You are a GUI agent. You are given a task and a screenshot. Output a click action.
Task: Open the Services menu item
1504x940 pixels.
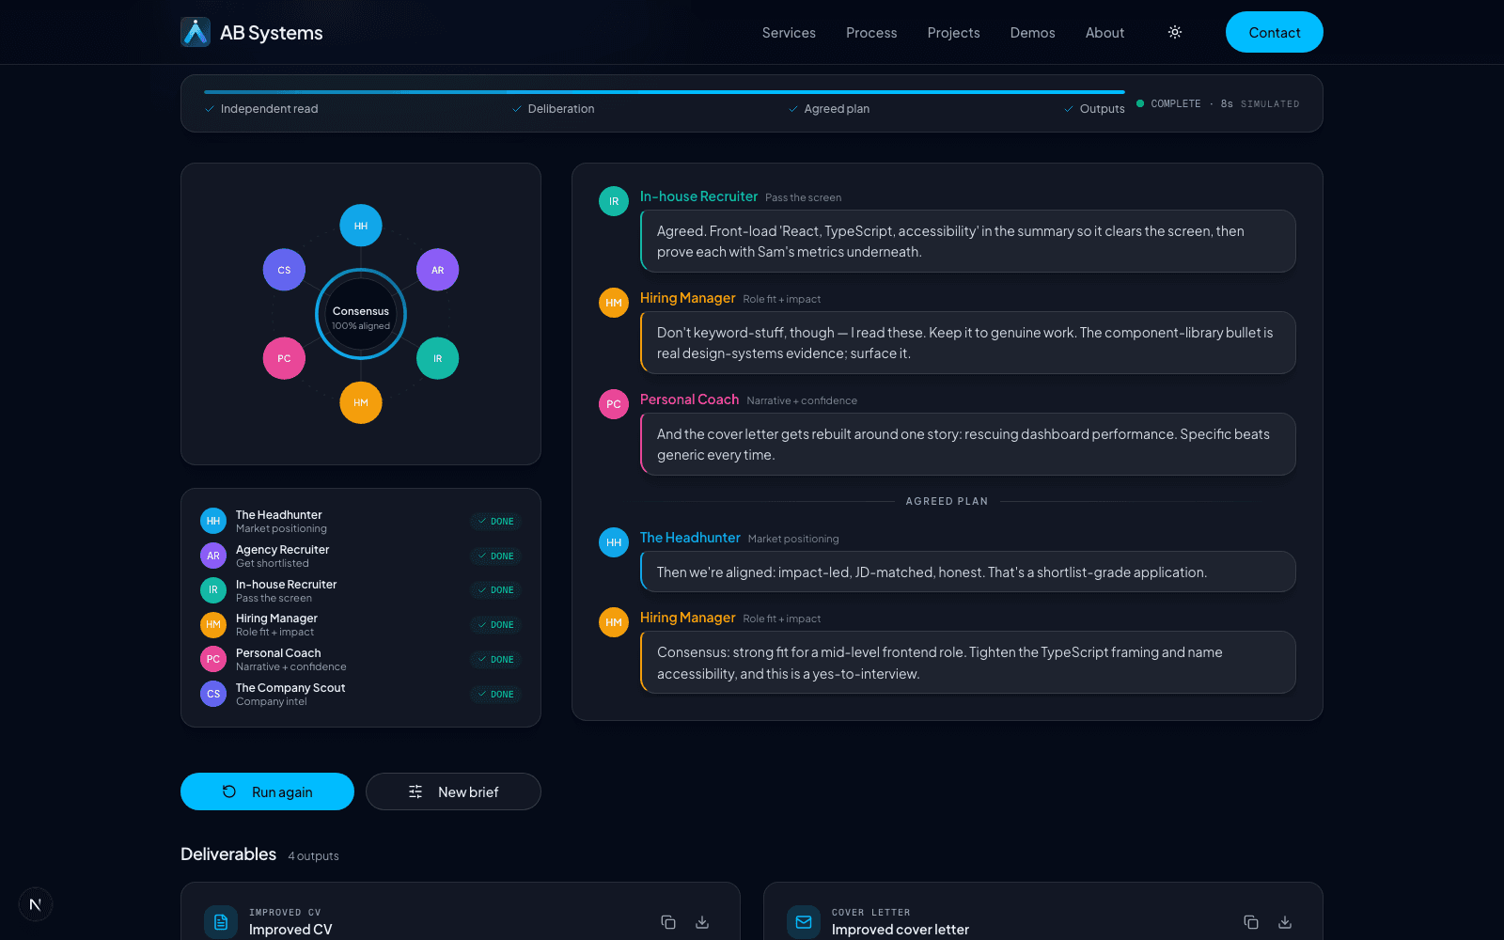point(789,32)
